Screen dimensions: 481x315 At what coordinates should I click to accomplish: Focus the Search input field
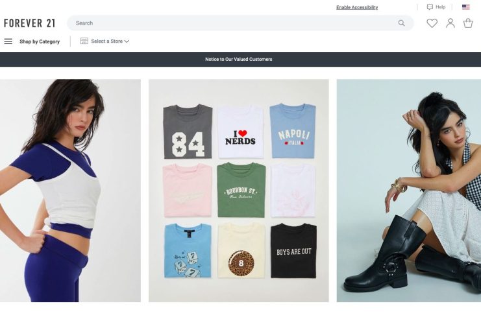240,23
